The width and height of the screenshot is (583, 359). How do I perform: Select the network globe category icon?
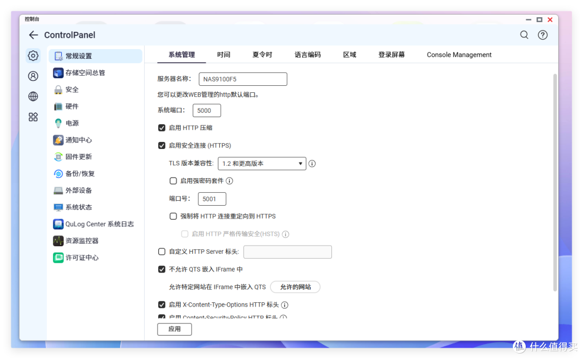click(x=33, y=96)
